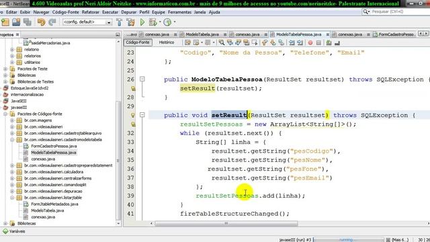Image resolution: width=430 pixels, height=242 pixels.
Task: Minimize the Projetos panel
Action: (118, 34)
